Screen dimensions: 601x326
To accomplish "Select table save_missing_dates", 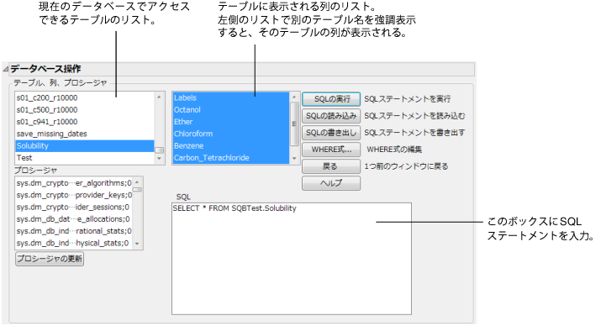I will coord(85,134).
